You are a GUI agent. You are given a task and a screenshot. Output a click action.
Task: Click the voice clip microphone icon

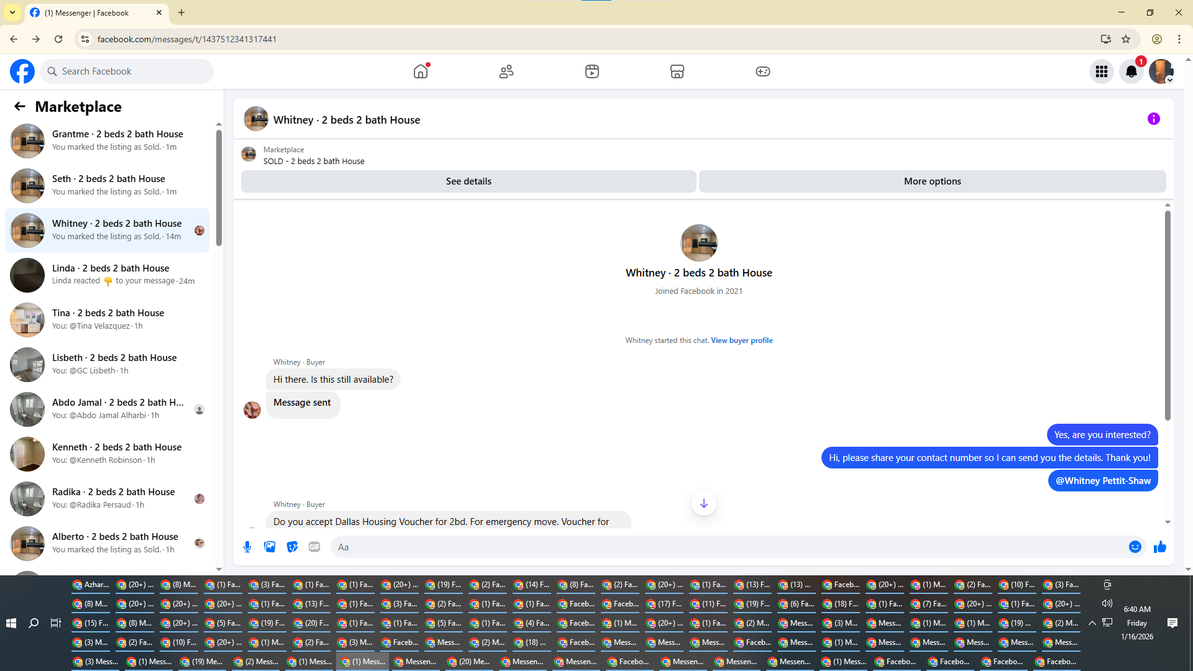coord(247,547)
